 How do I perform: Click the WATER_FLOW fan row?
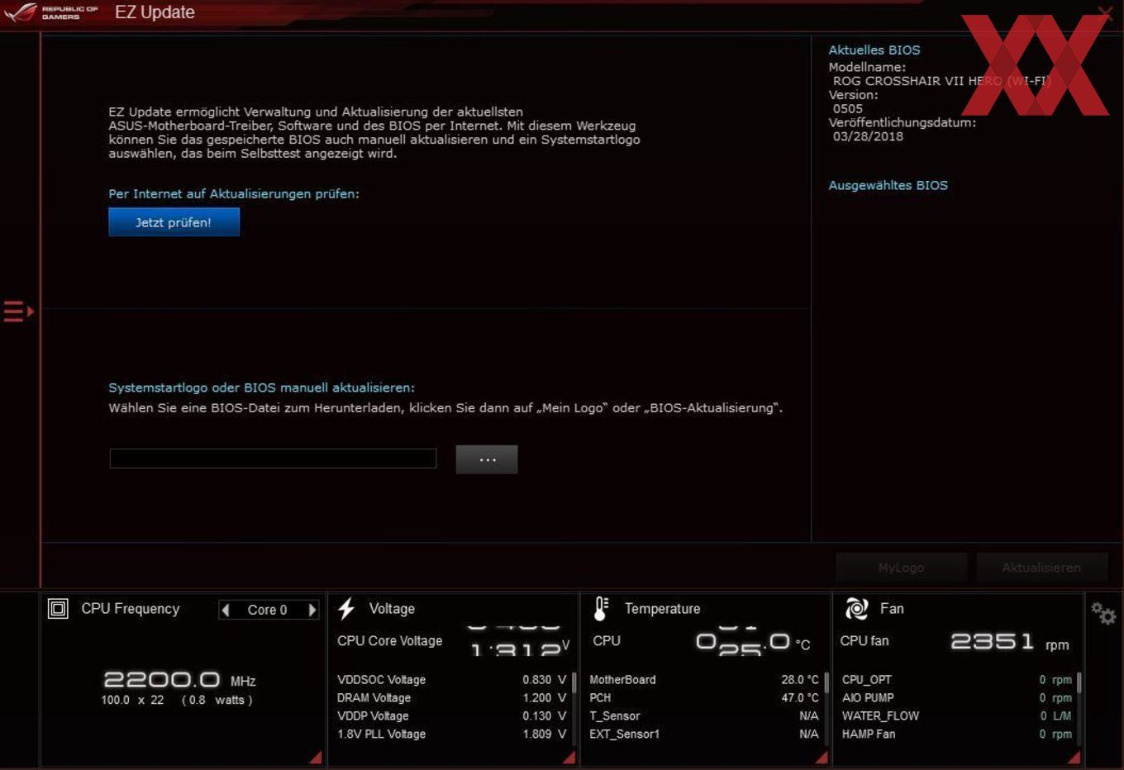tap(957, 716)
